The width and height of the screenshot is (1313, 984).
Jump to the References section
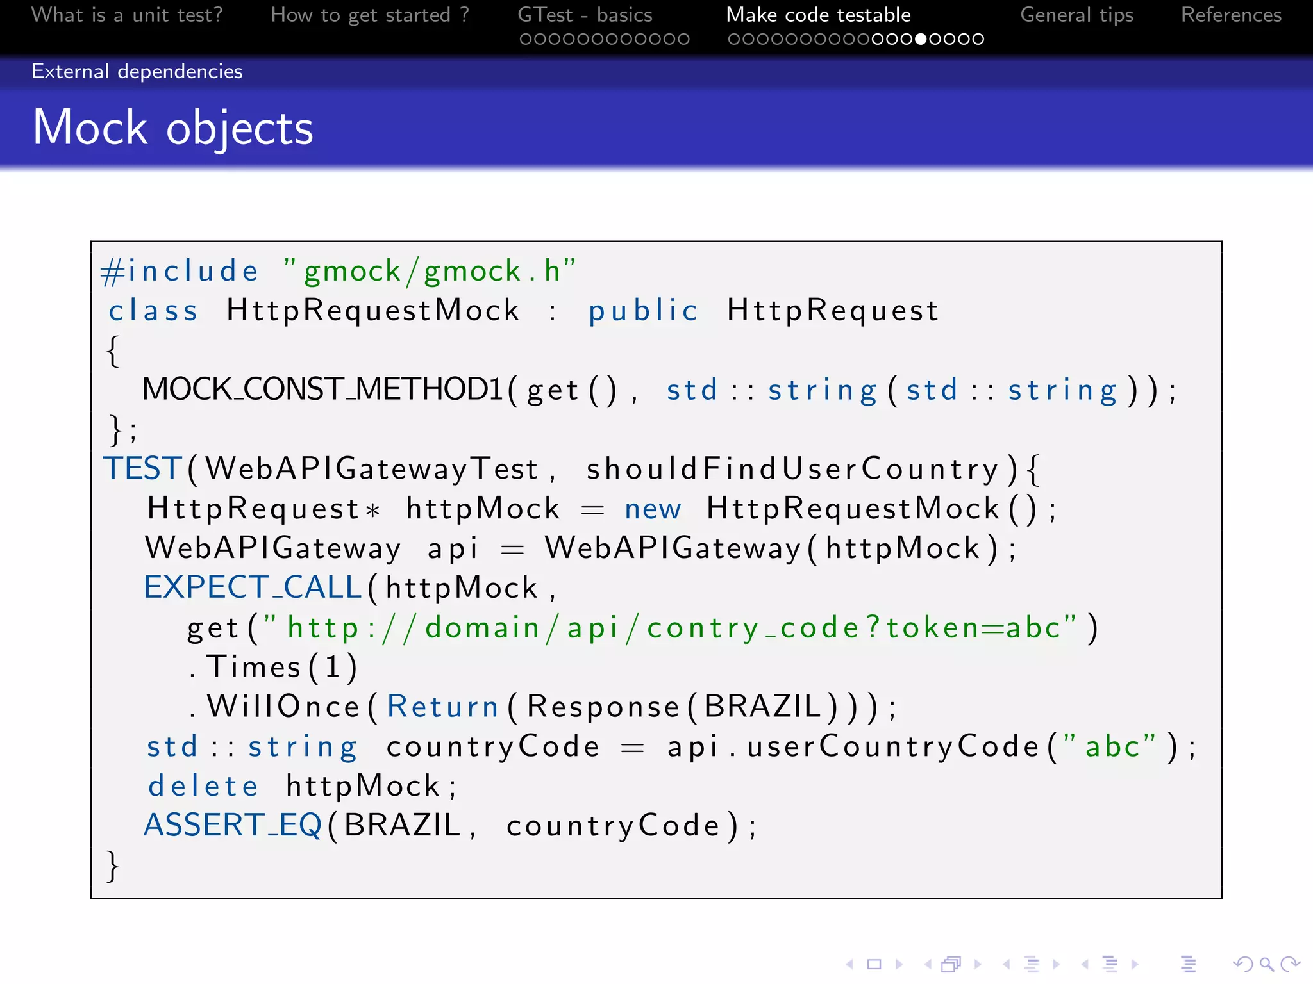[1231, 15]
